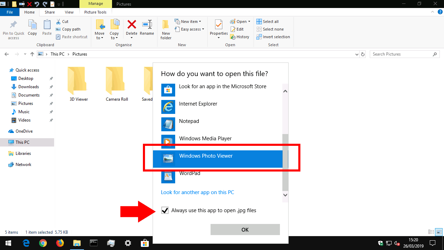Screen dimensions: 444x250
Task: Go back with the navigation arrow
Action: (7, 54)
